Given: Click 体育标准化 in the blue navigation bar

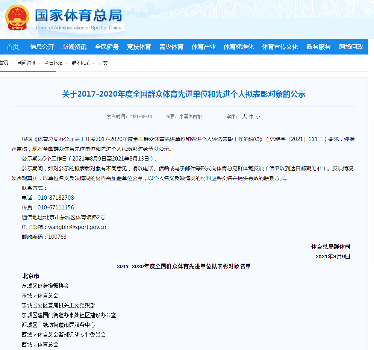Looking at the screenshot, I should click(x=239, y=47).
